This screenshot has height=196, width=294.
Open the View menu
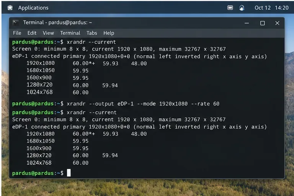(x=48, y=33)
